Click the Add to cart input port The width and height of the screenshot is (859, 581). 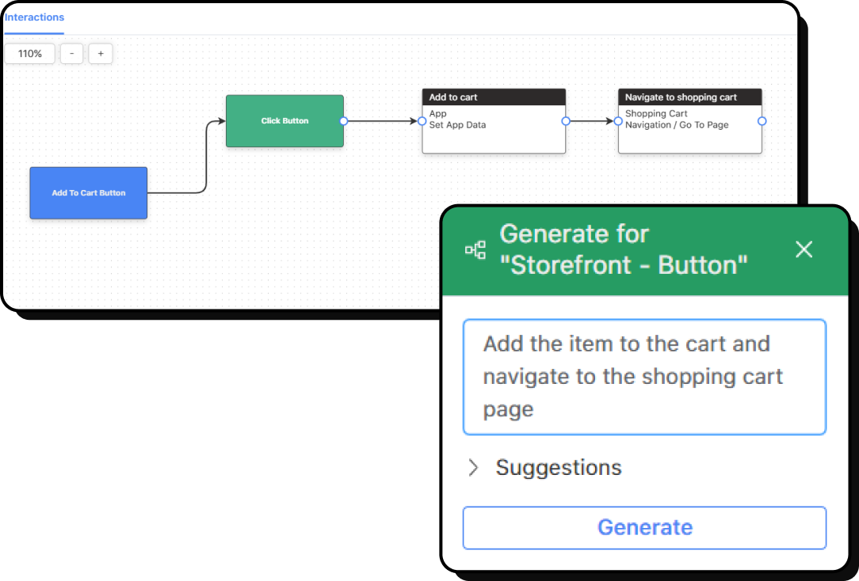point(422,121)
